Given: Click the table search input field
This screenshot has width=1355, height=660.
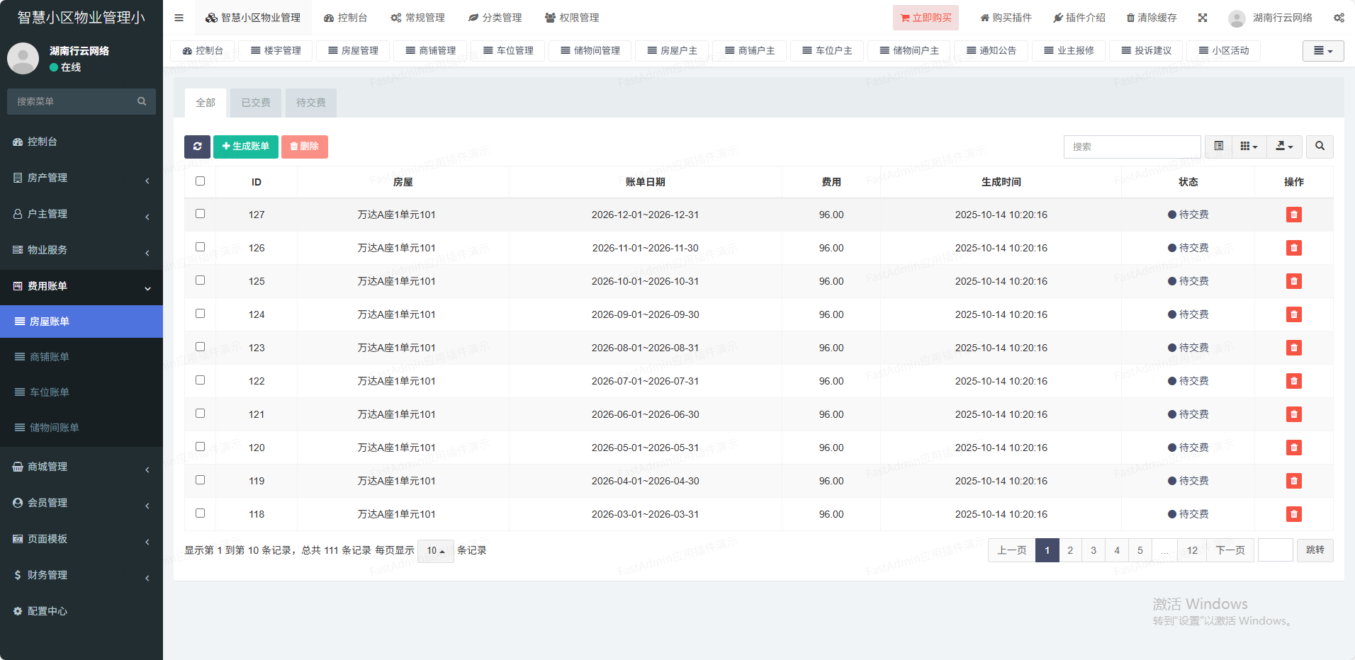Looking at the screenshot, I should (x=1131, y=147).
